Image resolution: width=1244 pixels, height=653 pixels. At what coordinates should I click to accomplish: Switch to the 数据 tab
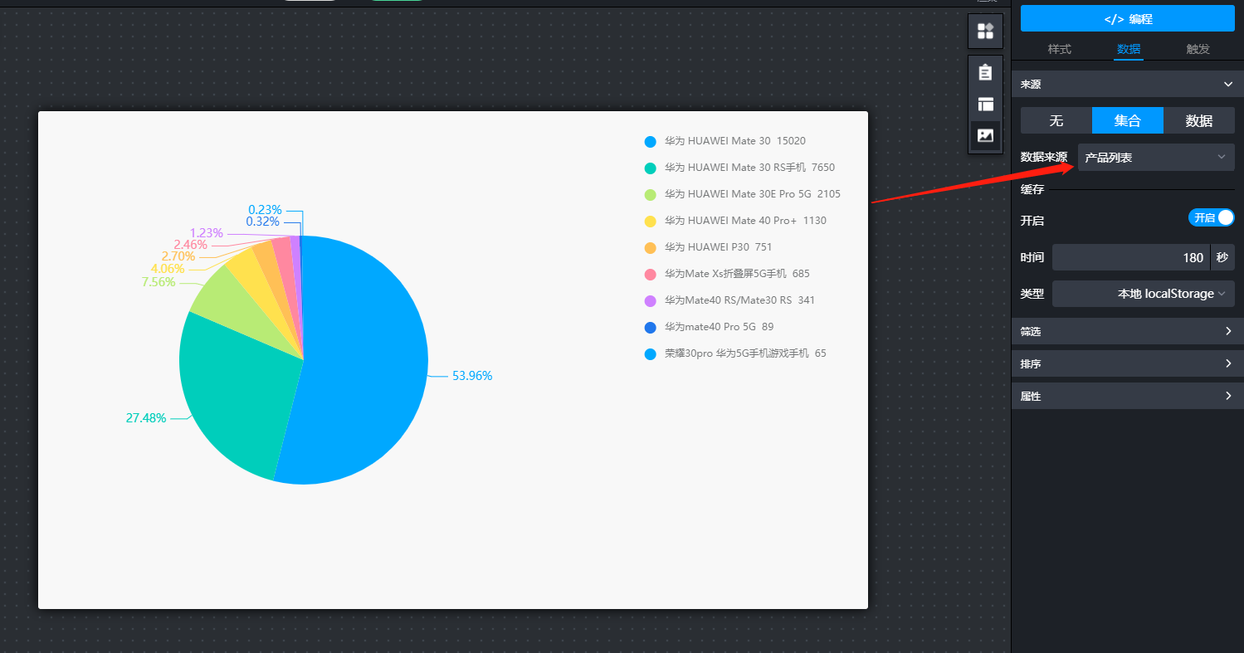pyautogui.click(x=1128, y=49)
